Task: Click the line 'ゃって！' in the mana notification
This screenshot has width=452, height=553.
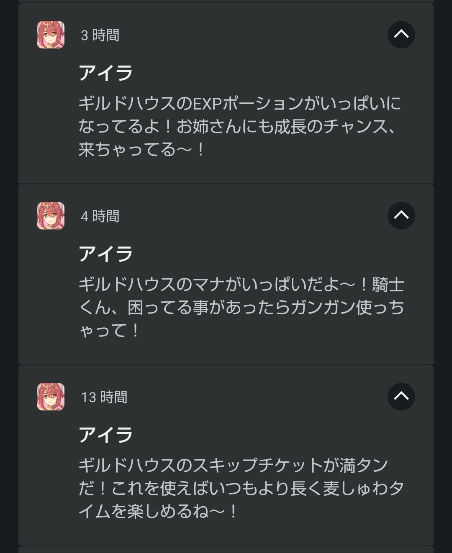Action: tap(109, 331)
